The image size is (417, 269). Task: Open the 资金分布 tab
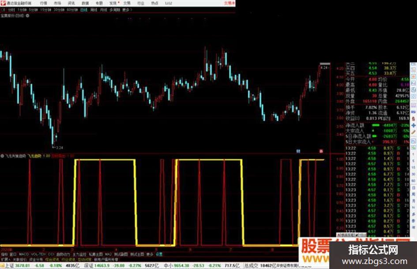[x=36, y=259]
